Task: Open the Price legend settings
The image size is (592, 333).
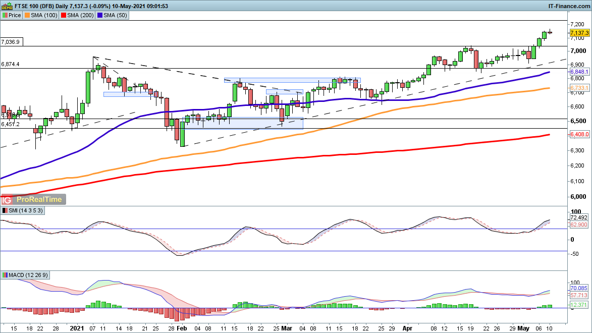Action: [x=12, y=15]
